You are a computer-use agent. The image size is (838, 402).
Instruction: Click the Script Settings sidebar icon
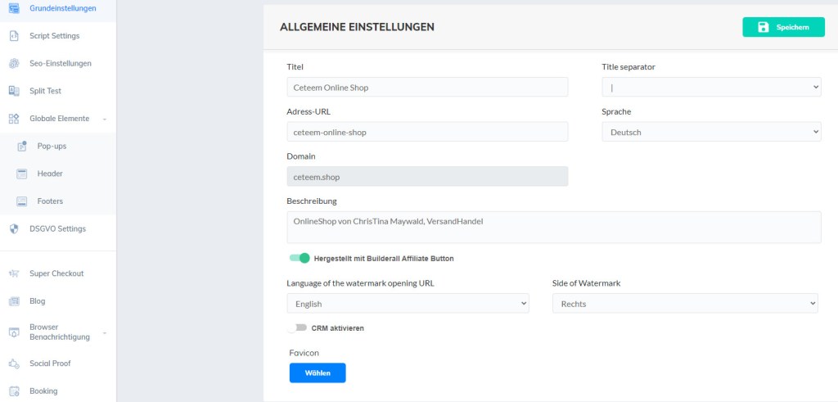click(14, 36)
